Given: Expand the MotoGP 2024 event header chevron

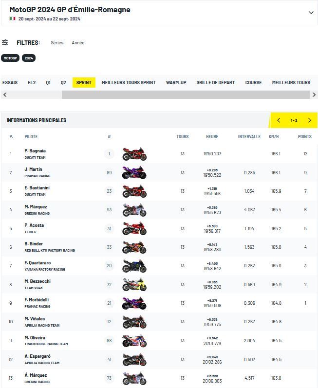Looking at the screenshot, I should tap(311, 12).
